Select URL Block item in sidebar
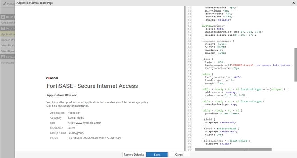This screenshot has height=158, width=297. [8, 23]
